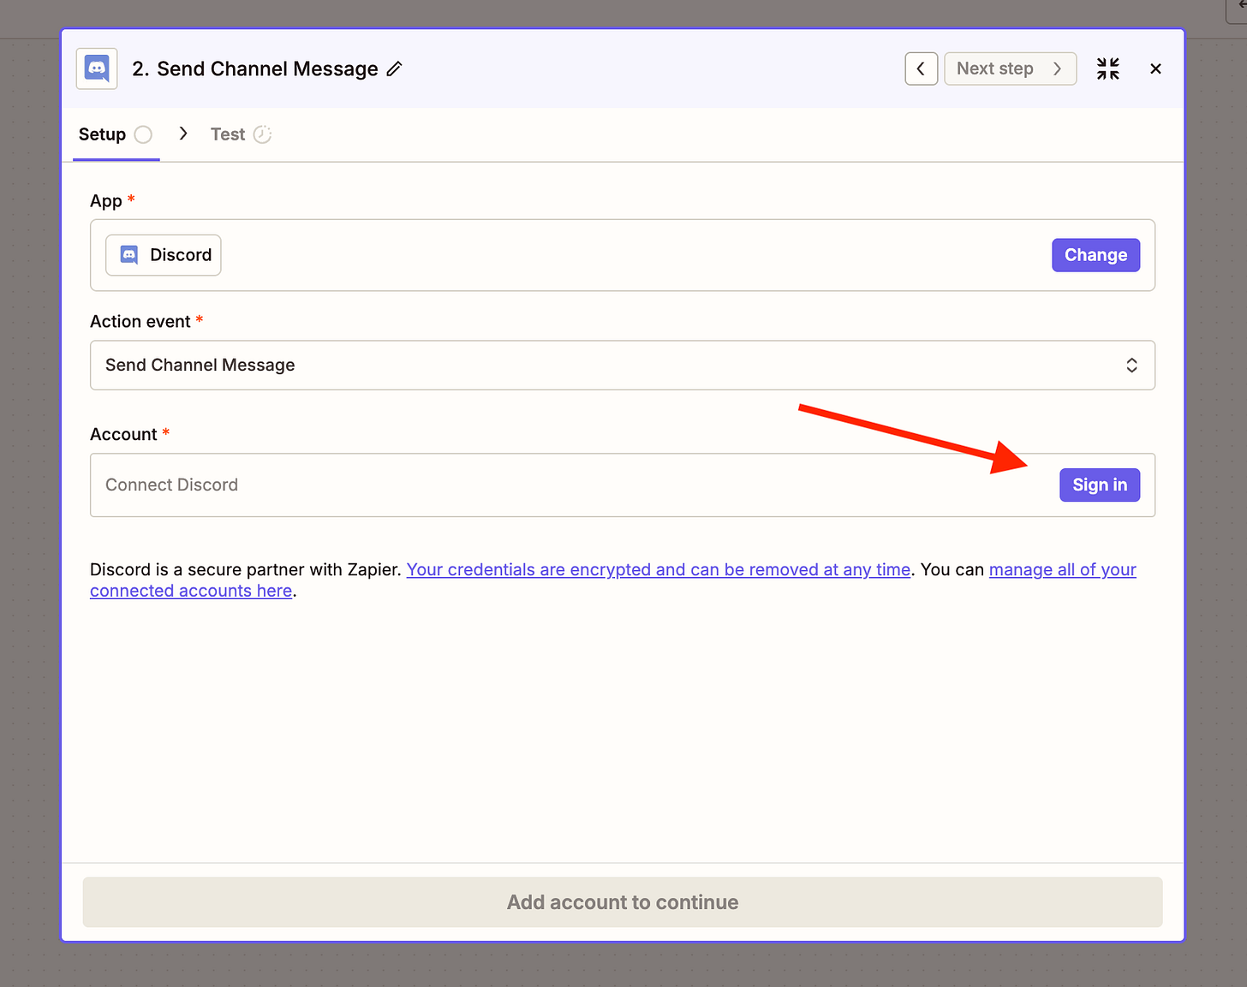The image size is (1247, 987).
Task: Click the small Discord logo in App field
Action: coord(129,255)
